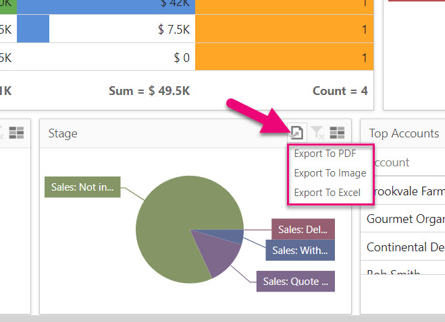This screenshot has width=445, height=322.
Task: Click the grid icon in the left panel header
Action: [16, 133]
